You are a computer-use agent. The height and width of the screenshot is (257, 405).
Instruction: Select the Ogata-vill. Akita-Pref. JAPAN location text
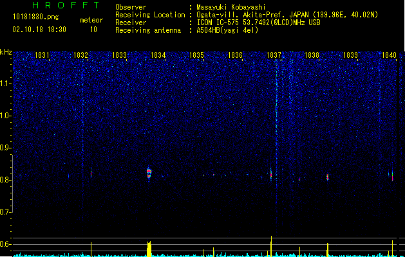pos(287,15)
